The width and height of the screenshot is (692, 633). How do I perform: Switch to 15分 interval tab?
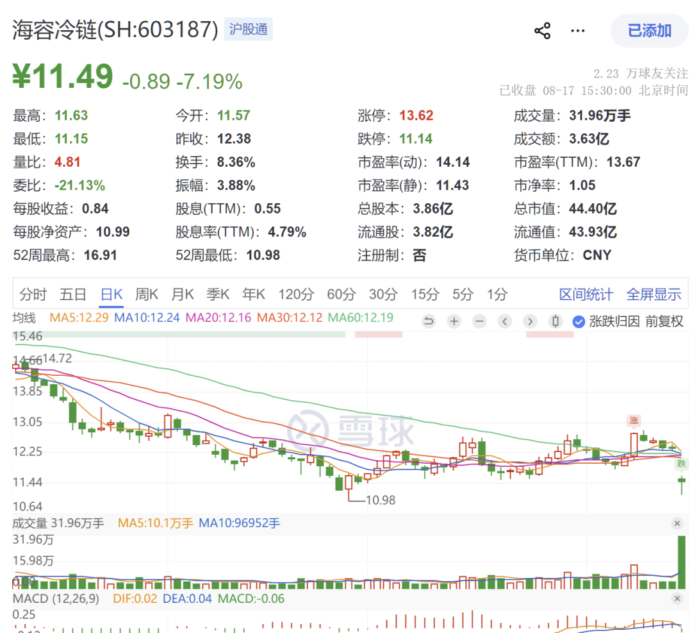point(425,294)
